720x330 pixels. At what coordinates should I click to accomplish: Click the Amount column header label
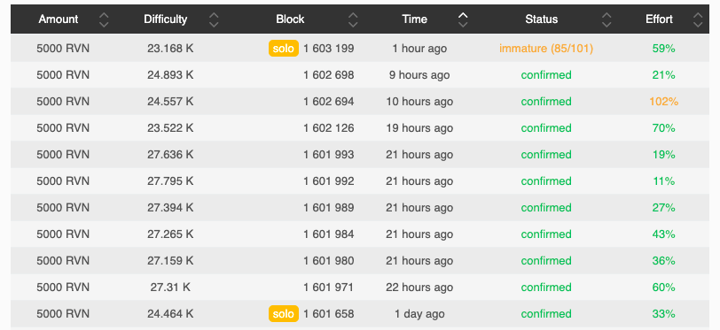pyautogui.click(x=59, y=19)
